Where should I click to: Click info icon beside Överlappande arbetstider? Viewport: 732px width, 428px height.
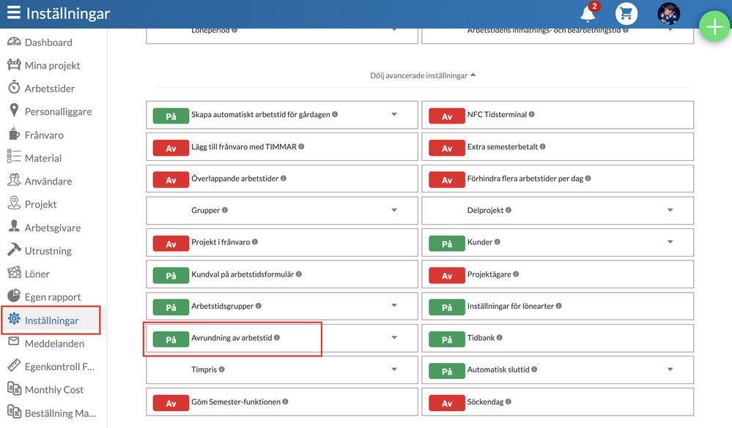point(284,178)
